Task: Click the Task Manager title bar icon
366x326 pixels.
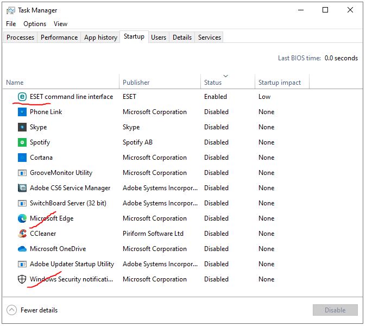Action: (10, 10)
